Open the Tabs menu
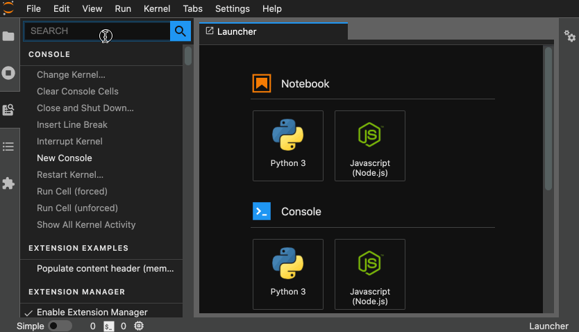Image resolution: width=579 pixels, height=332 pixels. coord(193,8)
